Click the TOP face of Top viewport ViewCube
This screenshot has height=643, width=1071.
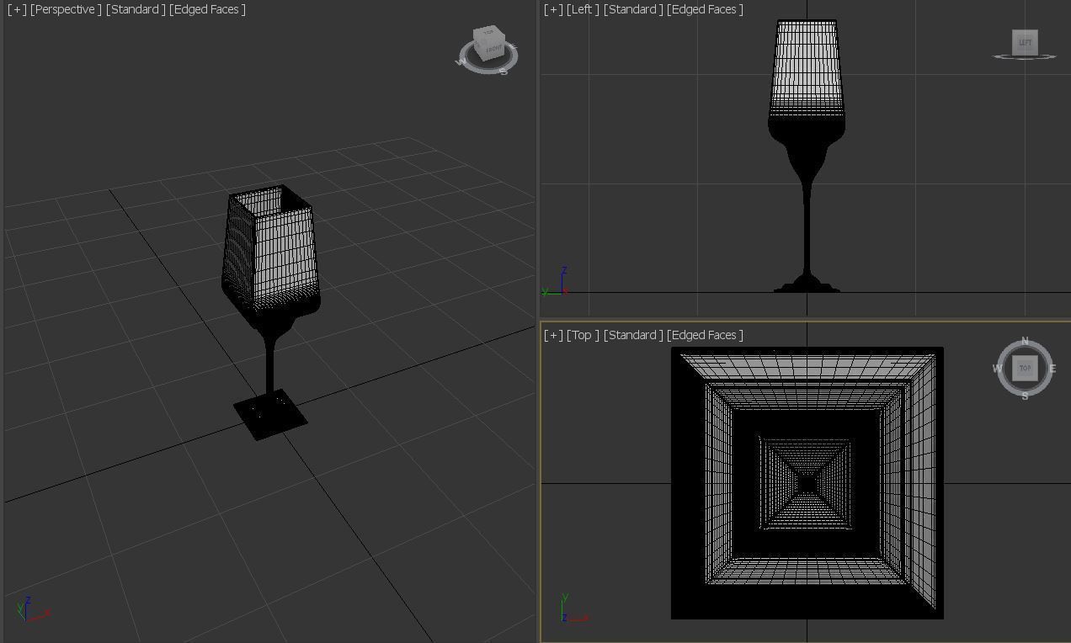click(1025, 368)
